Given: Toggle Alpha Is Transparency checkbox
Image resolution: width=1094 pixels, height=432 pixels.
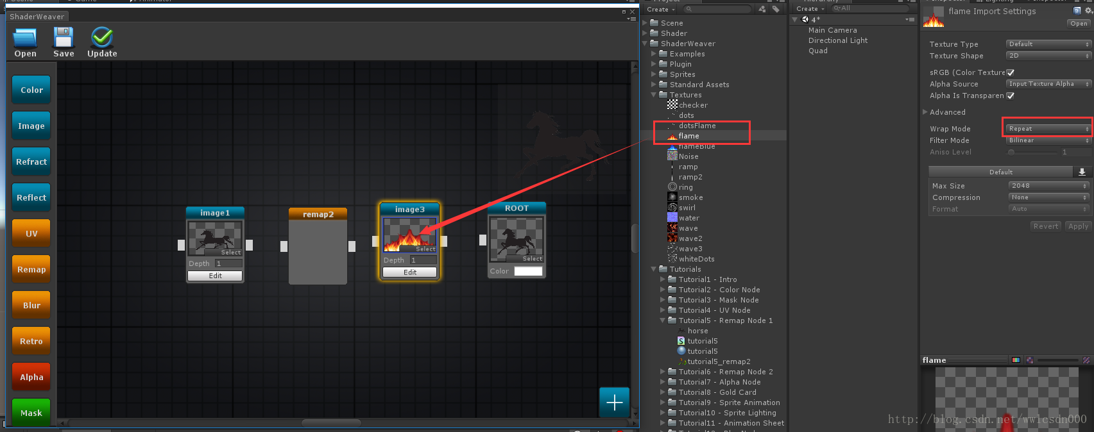Looking at the screenshot, I should (x=1011, y=96).
